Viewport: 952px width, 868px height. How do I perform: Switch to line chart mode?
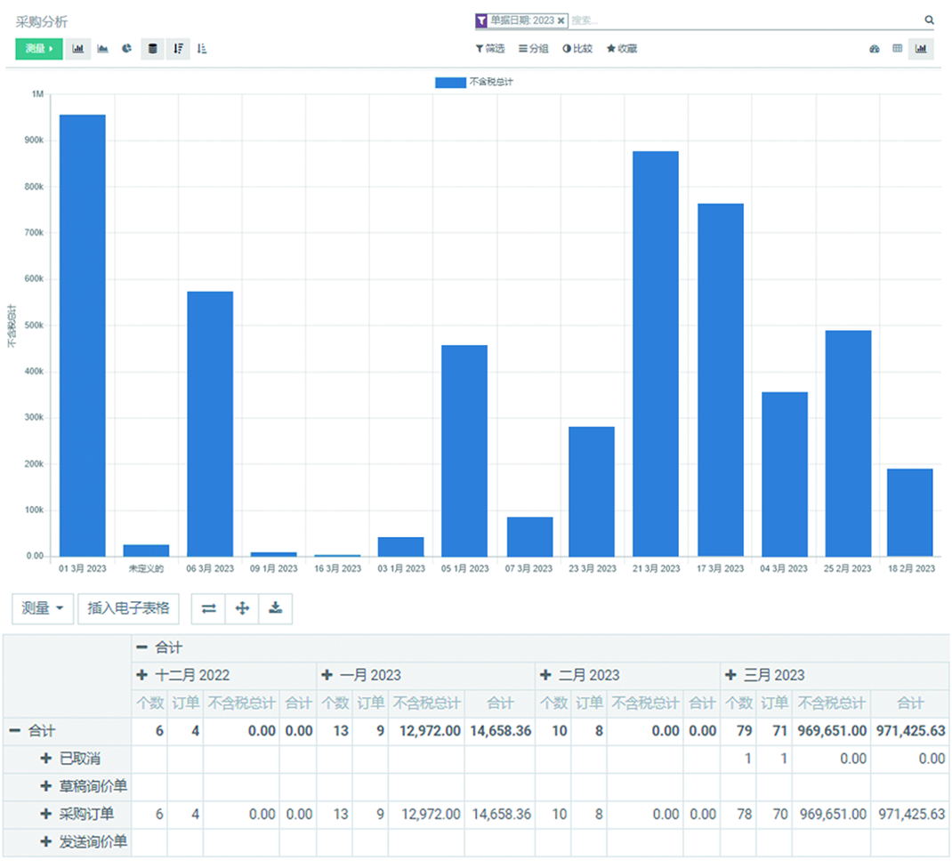pos(103,49)
